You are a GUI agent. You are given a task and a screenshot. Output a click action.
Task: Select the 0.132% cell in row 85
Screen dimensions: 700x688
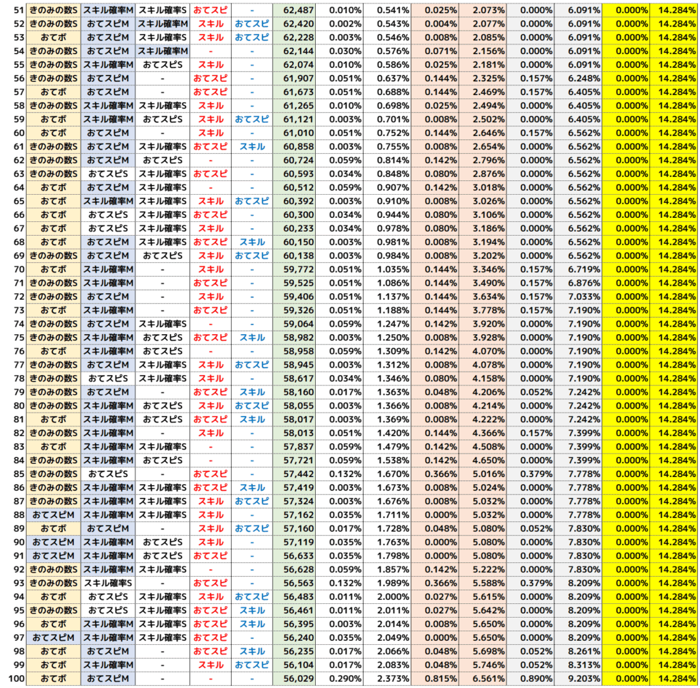click(x=340, y=474)
